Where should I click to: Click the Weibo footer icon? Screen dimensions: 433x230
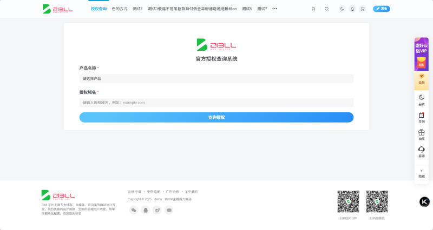[x=157, y=210]
